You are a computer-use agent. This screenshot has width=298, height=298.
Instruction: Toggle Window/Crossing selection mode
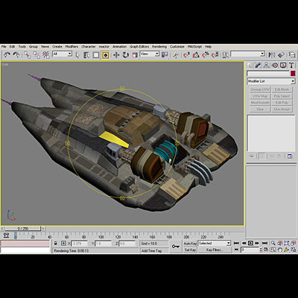[x=106, y=55]
